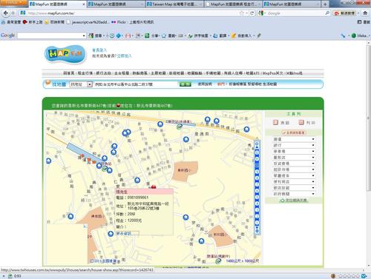Click the 景新國小 school area on map
The width and height of the screenshot is (371, 279).
coord(185,171)
